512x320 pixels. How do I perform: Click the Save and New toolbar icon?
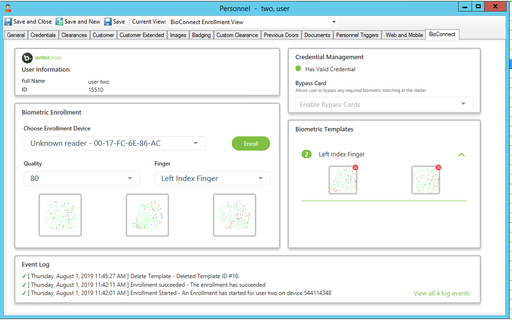point(59,21)
